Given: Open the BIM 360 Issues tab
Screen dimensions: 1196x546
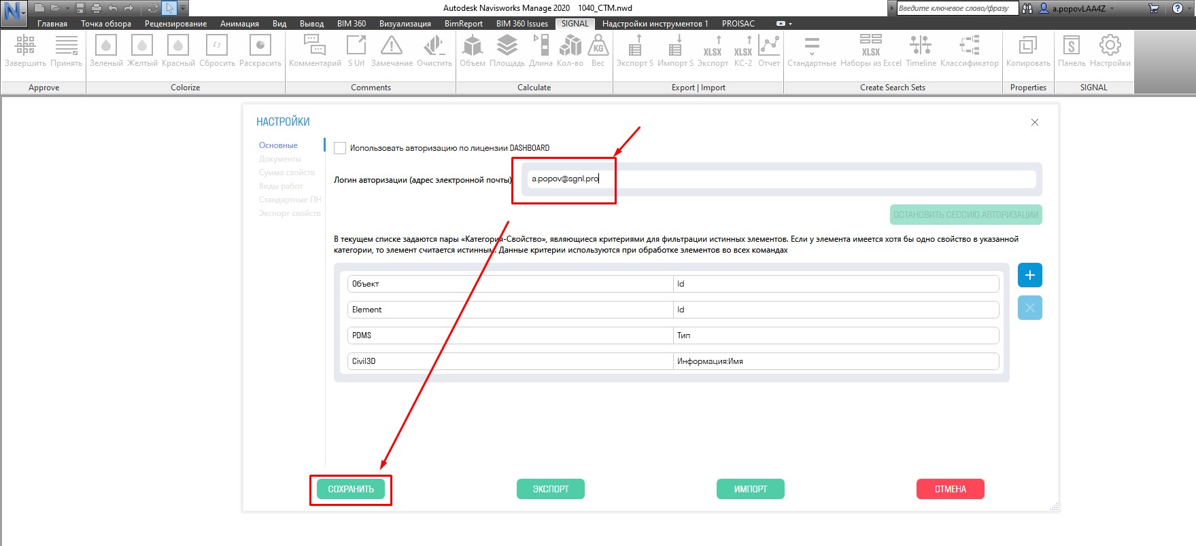Looking at the screenshot, I should click(522, 24).
